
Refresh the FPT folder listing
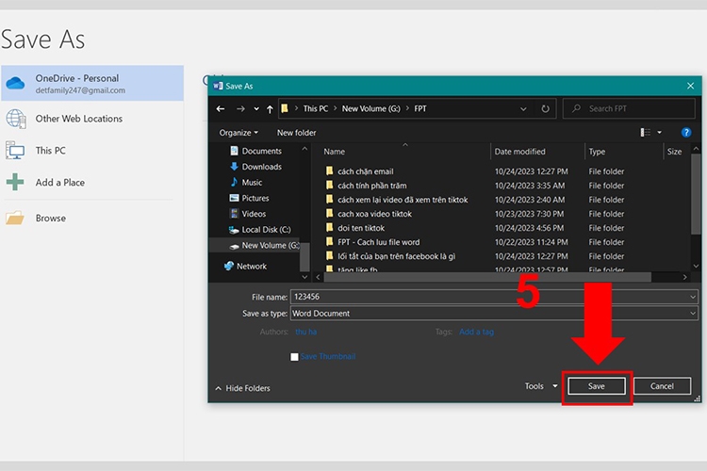(x=545, y=108)
